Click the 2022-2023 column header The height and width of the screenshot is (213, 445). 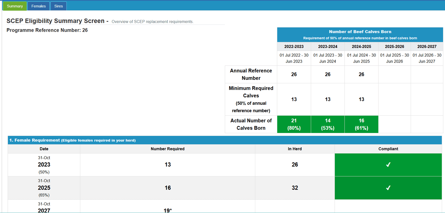(x=294, y=46)
